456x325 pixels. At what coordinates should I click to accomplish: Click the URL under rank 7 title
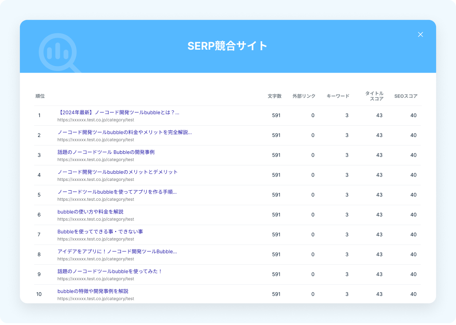pyautogui.click(x=96, y=239)
